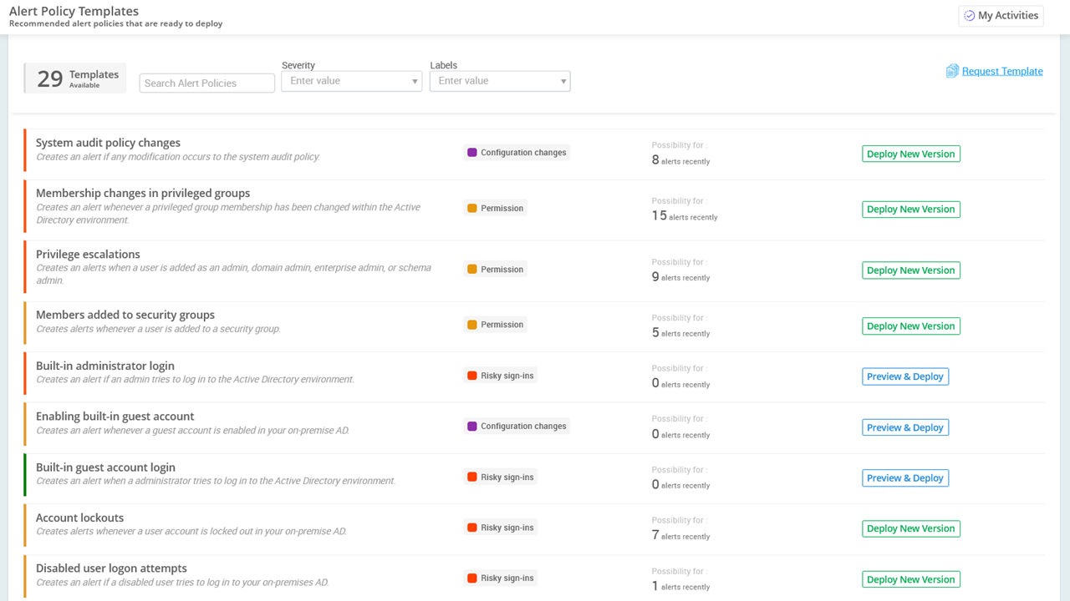Click the Permission label on Privilege escalations
Image resolution: width=1070 pixels, height=601 pixels.
(x=495, y=269)
